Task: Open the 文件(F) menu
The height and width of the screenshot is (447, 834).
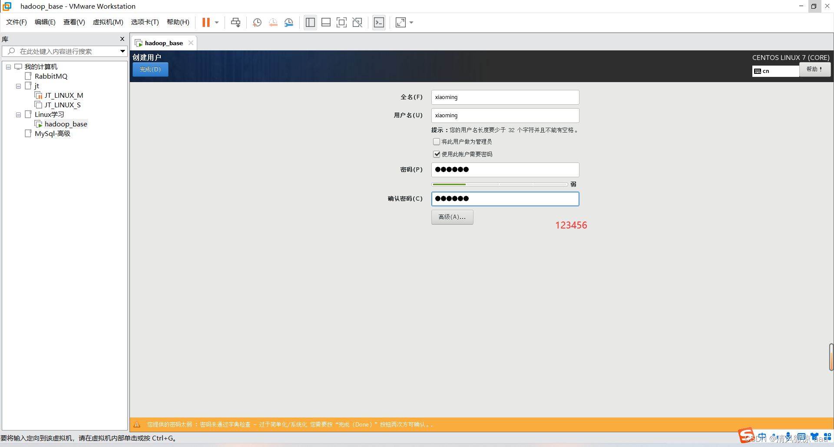Action: click(x=17, y=22)
